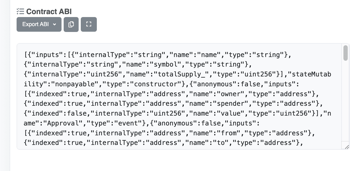This screenshot has width=352, height=171.
Task: Place cursor in the ABI text box
Action: click(179, 96)
